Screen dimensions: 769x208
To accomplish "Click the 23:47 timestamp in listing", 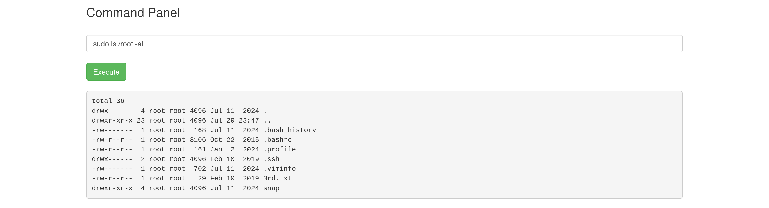I will coord(249,120).
